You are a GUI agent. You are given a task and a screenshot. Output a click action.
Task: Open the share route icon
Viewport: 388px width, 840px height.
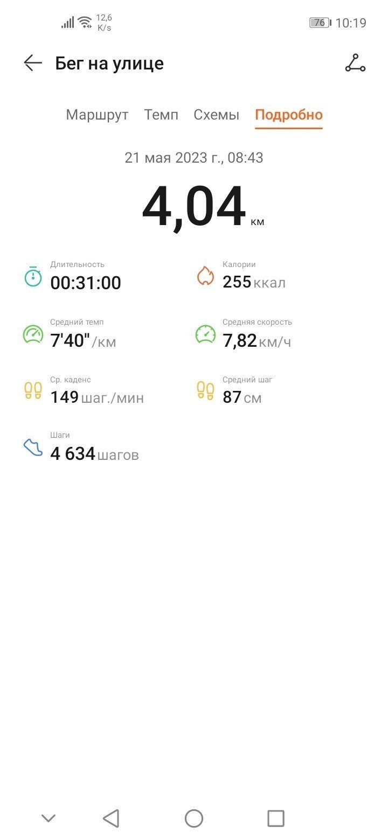pos(355,63)
